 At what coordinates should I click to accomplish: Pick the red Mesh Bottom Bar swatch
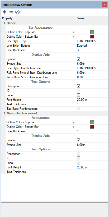92,127
